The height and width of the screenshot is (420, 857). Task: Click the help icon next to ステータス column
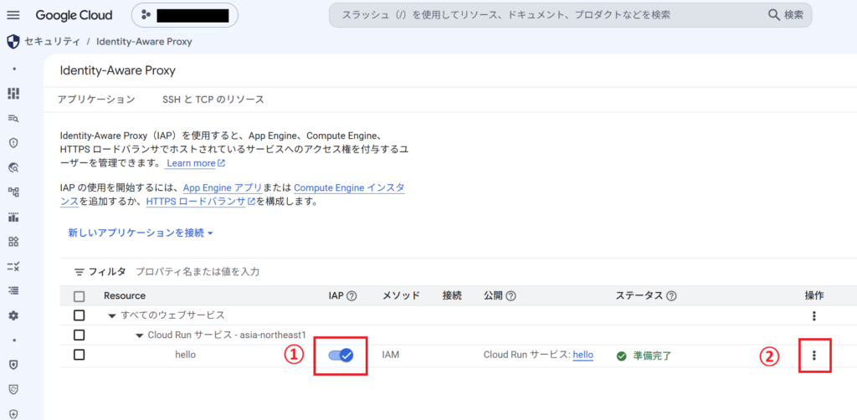(672, 296)
